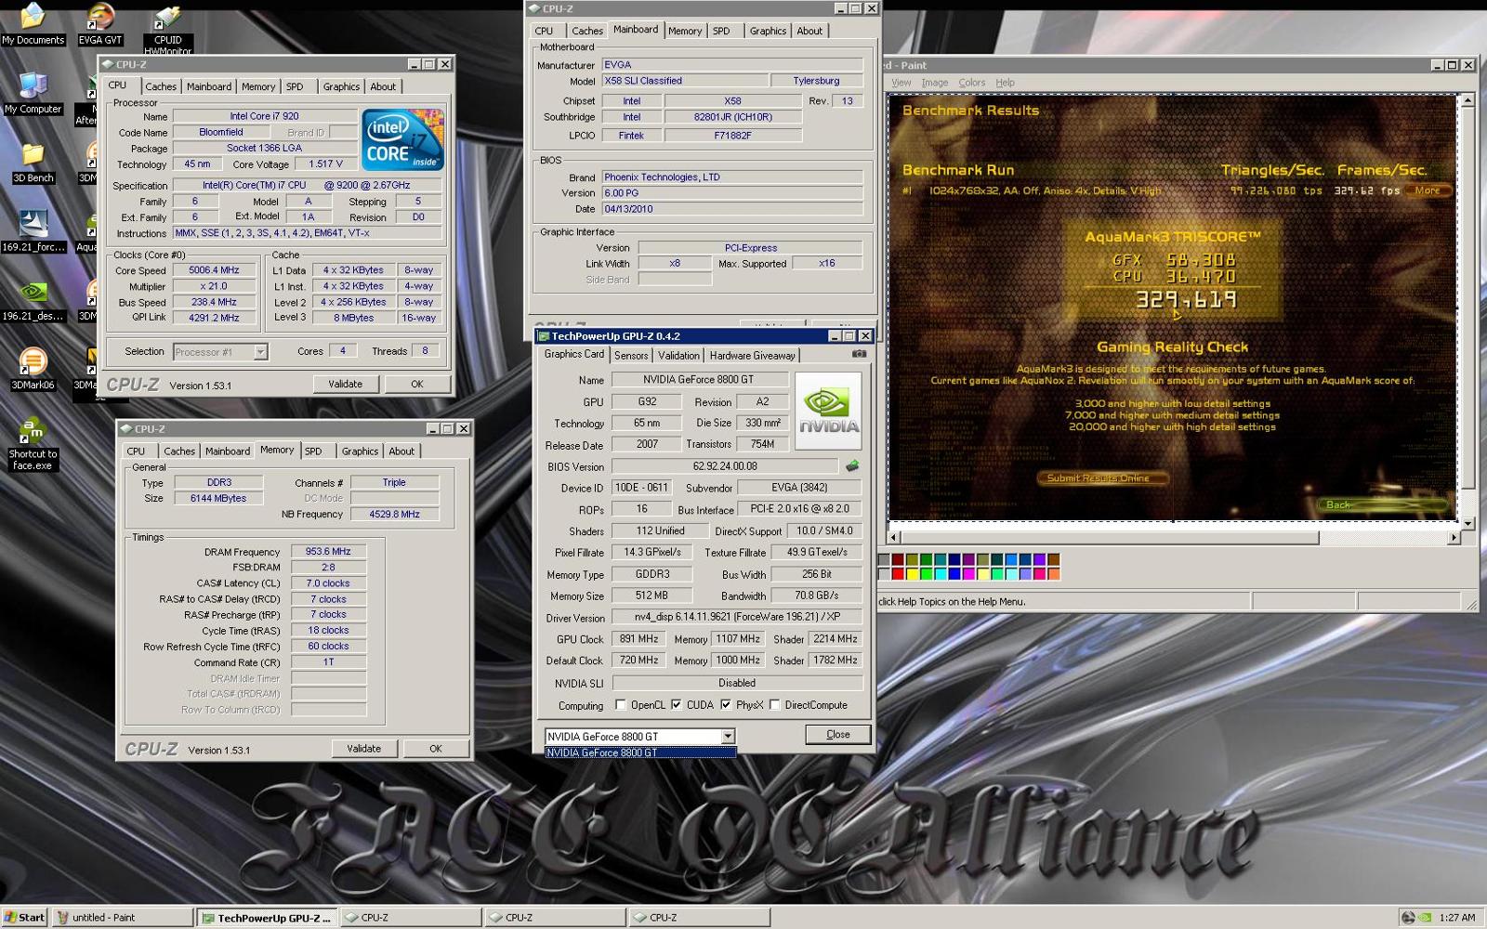Click the taskbar clock showing 1:27 AM
Image resolution: width=1487 pixels, height=929 pixels.
[1456, 917]
